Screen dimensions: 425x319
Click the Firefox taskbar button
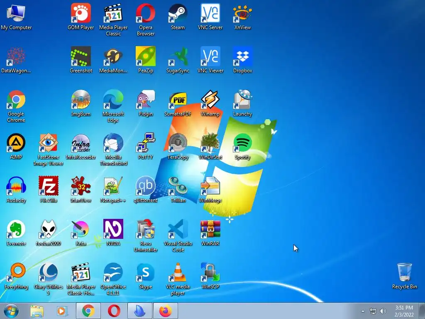pos(165,311)
